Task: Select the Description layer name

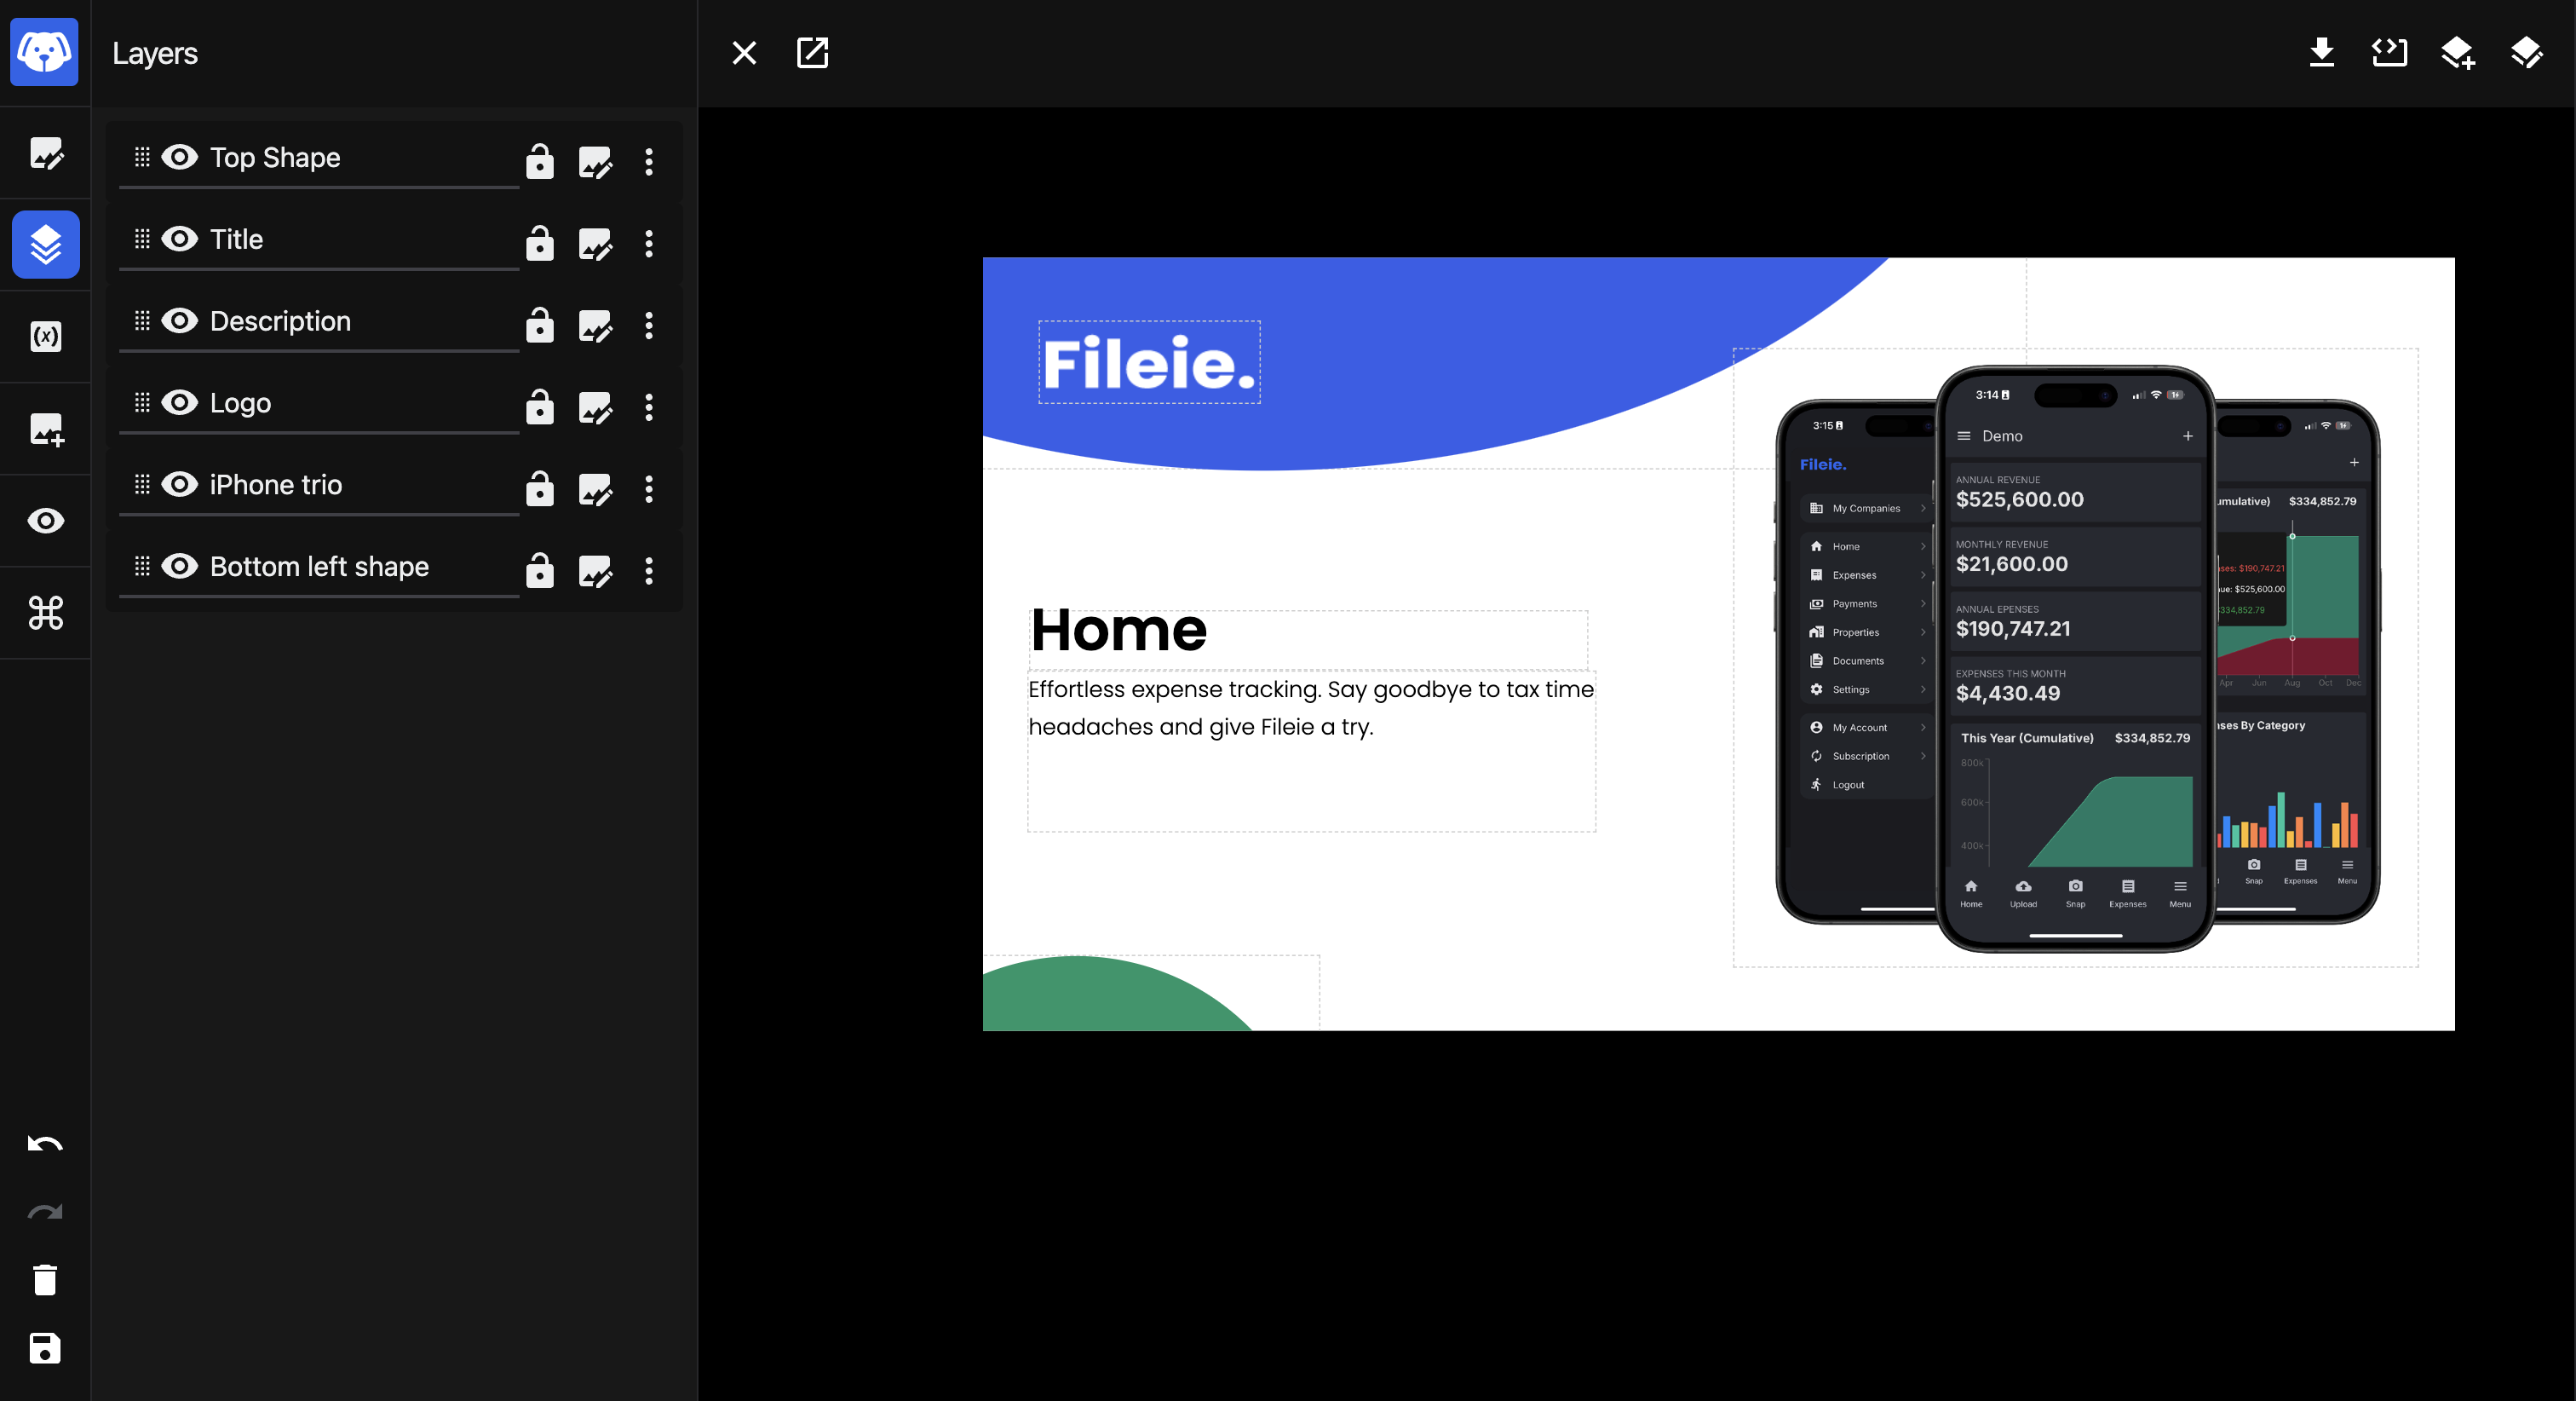Action: click(x=281, y=321)
